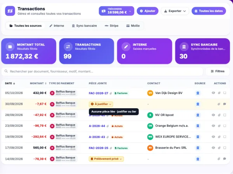Click the Transactions module icon in header
Image resolution: width=233 pixels, height=174 pixels.
(x=10, y=11)
